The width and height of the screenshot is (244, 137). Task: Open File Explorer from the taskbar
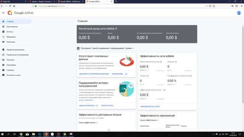[x=34, y=134]
